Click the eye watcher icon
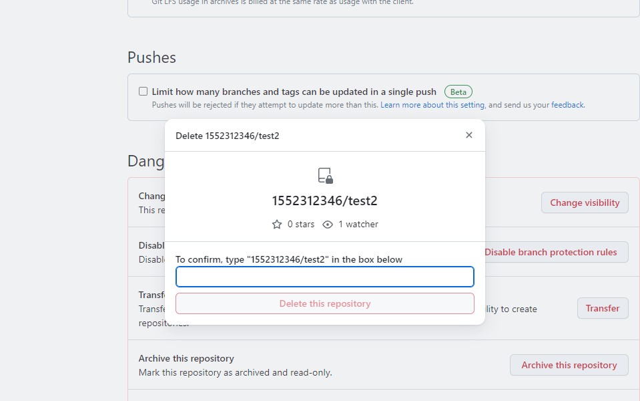Screen dimensions: 640x401 [x=328, y=225]
